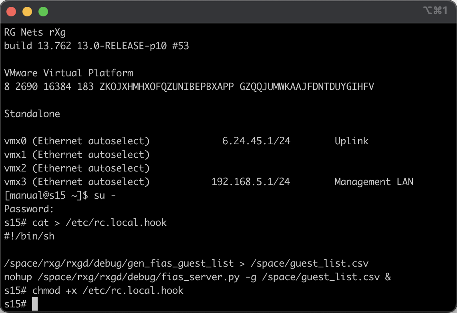Click the terminal cursor block at prompt
Screen dimensions: 457x313
[x=35, y=304]
